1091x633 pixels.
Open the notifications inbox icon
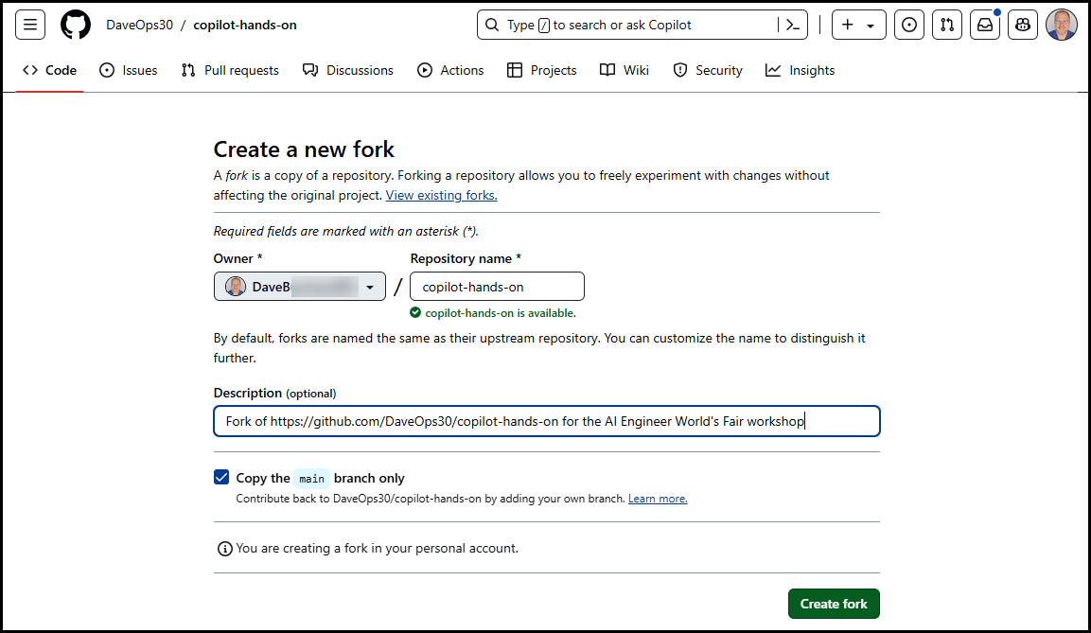pyautogui.click(x=985, y=25)
